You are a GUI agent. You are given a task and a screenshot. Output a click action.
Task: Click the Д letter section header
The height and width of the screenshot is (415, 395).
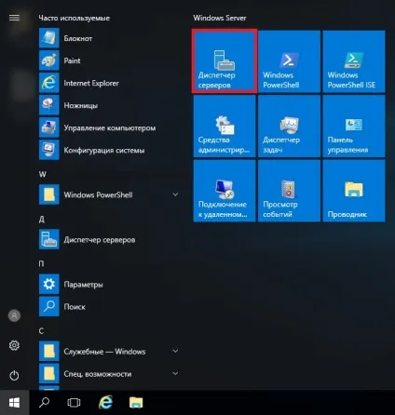point(42,220)
